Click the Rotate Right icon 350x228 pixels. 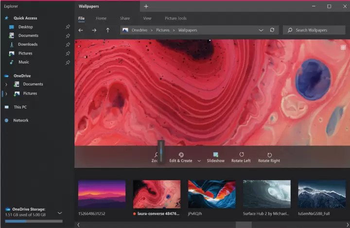(x=269, y=155)
